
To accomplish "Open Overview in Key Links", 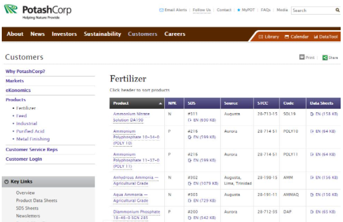I will tap(25, 193).
